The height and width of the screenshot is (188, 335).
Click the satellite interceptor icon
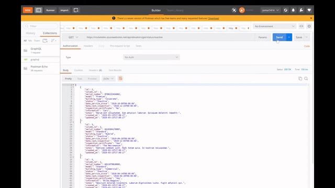234,10
